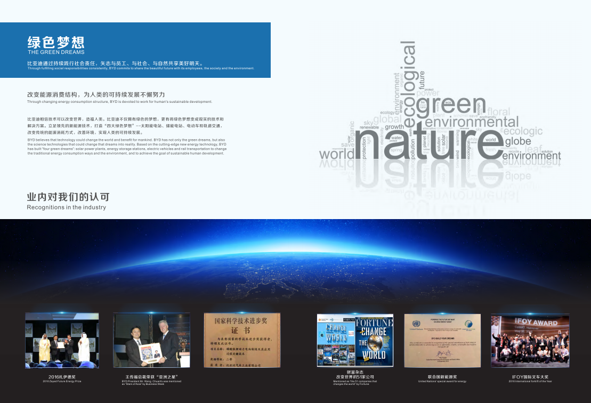
Task: Click the 2016 Zayed Future Energy Prize photo
Action: pos(62,340)
